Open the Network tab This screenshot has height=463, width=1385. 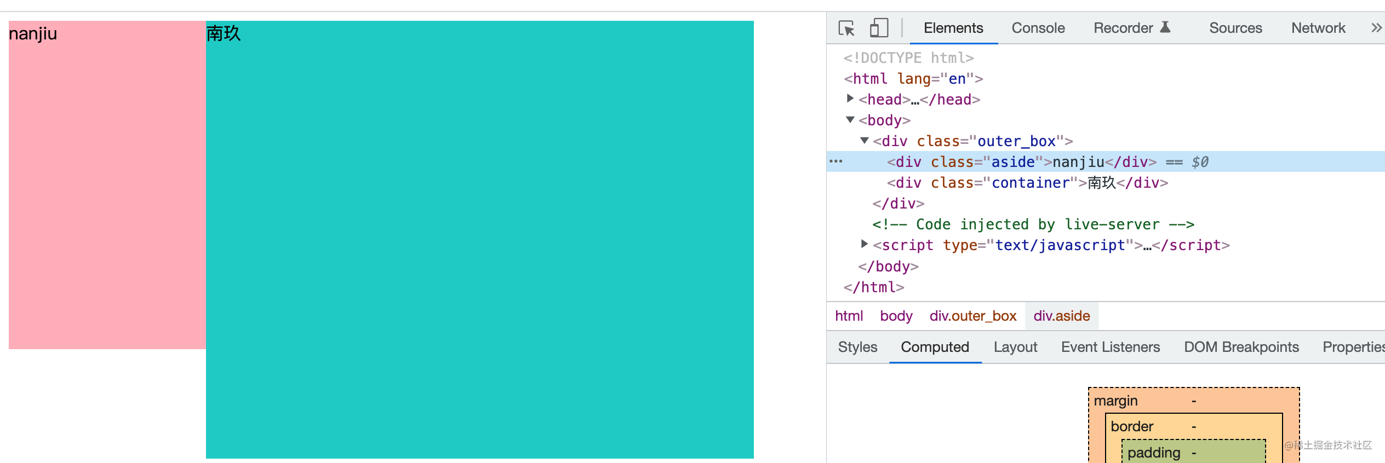1318,28
